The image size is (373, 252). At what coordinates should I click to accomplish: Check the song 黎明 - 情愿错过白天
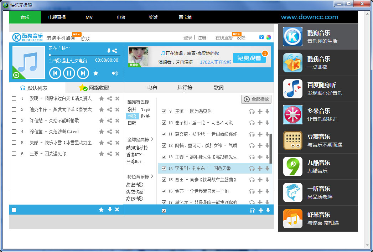click(x=13, y=98)
